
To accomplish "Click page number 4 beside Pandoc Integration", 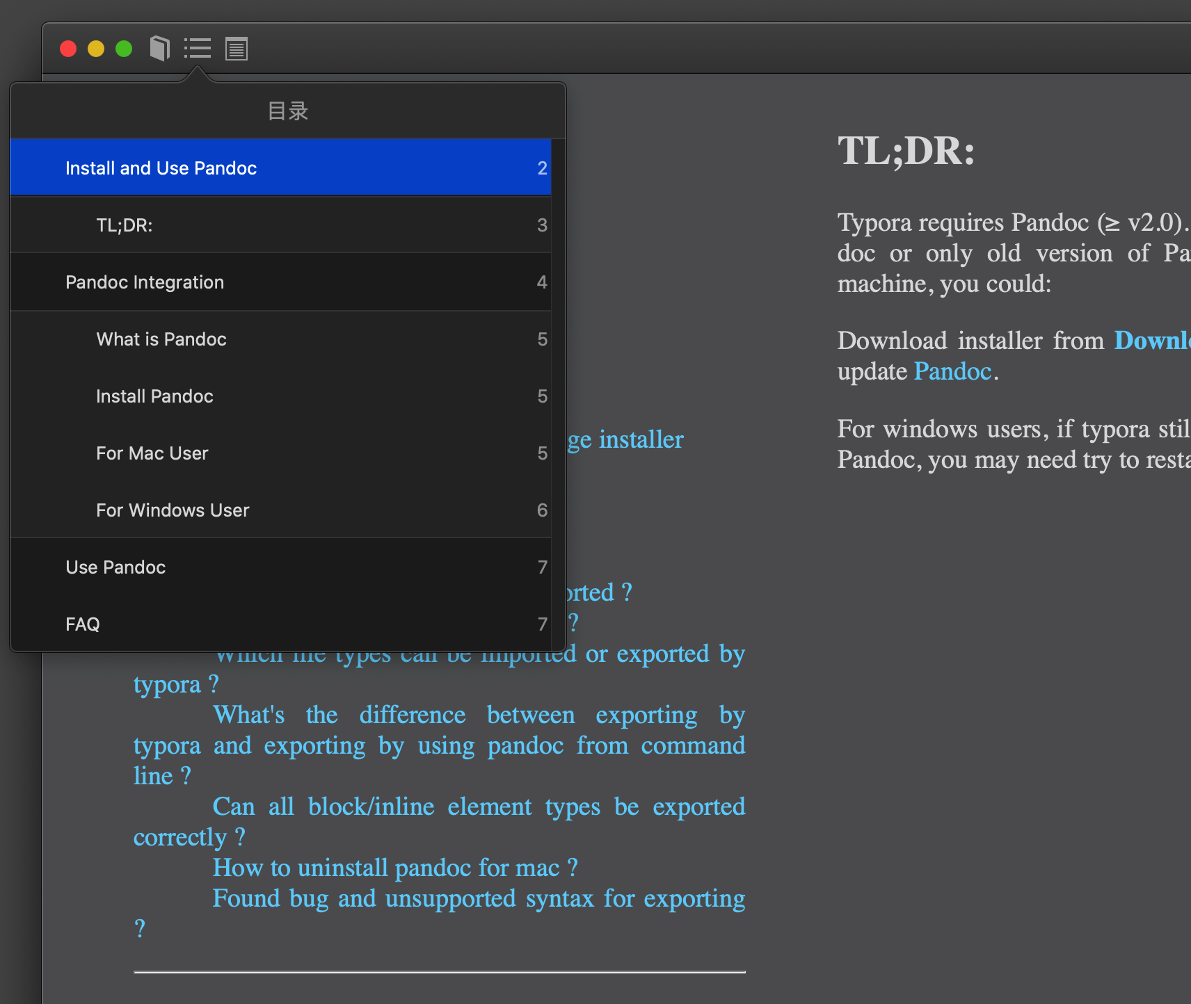I will [542, 282].
